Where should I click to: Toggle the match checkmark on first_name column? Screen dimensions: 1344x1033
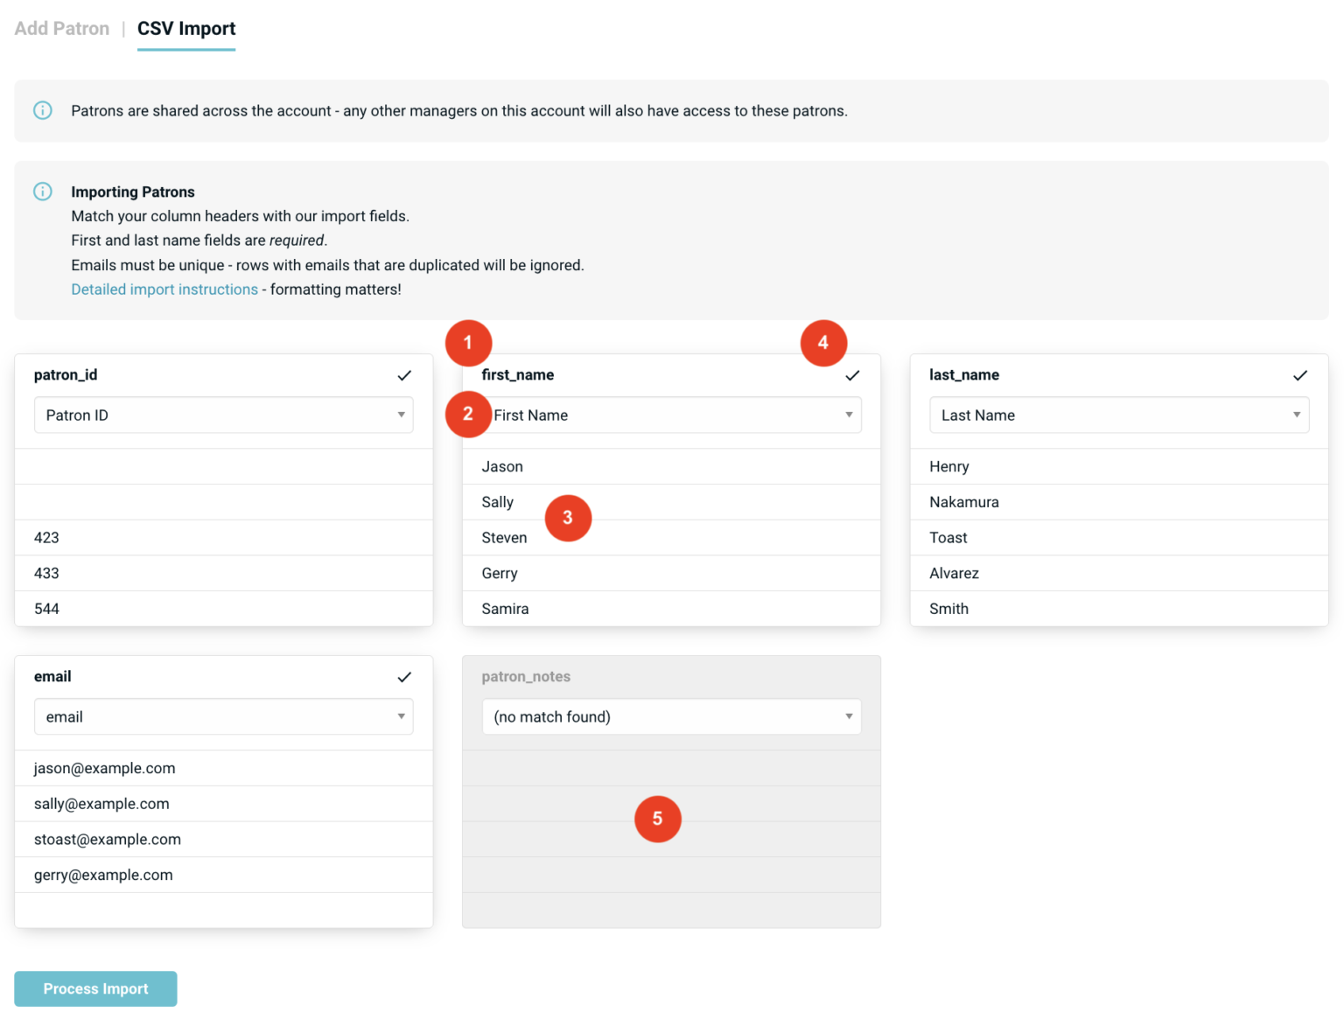(852, 375)
